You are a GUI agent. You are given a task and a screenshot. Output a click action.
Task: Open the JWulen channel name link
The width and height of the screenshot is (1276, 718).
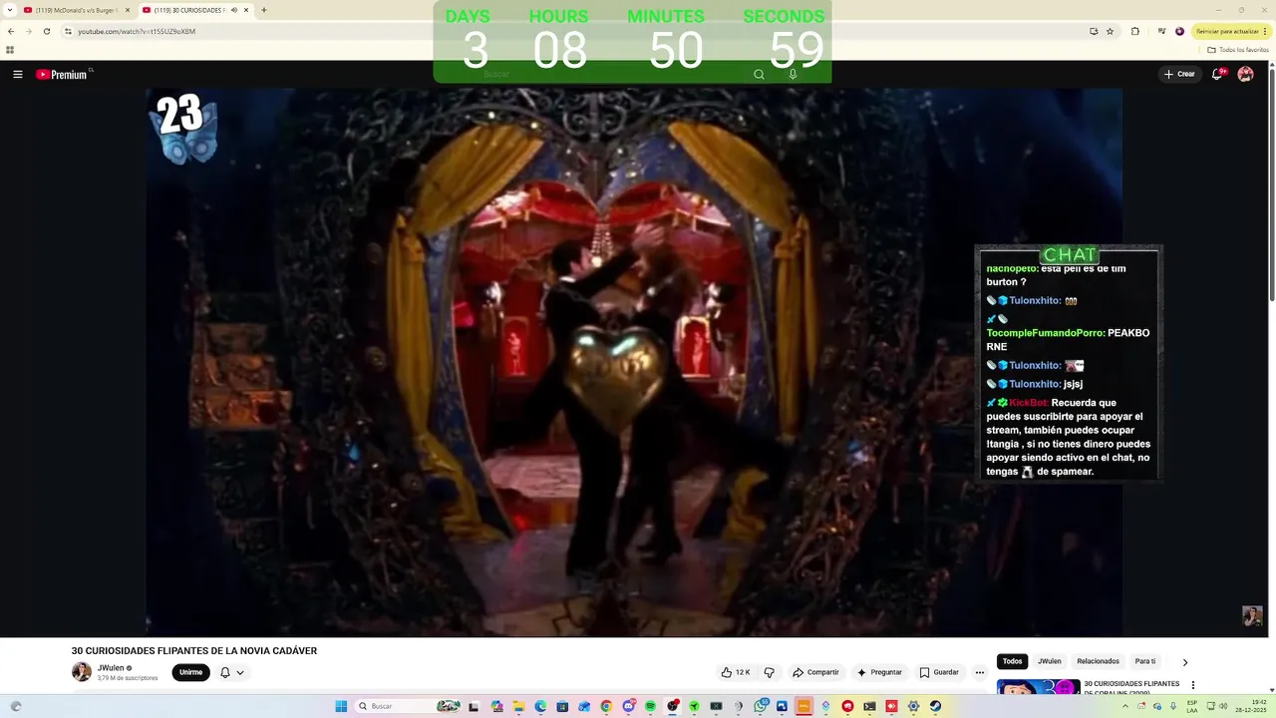(110, 668)
